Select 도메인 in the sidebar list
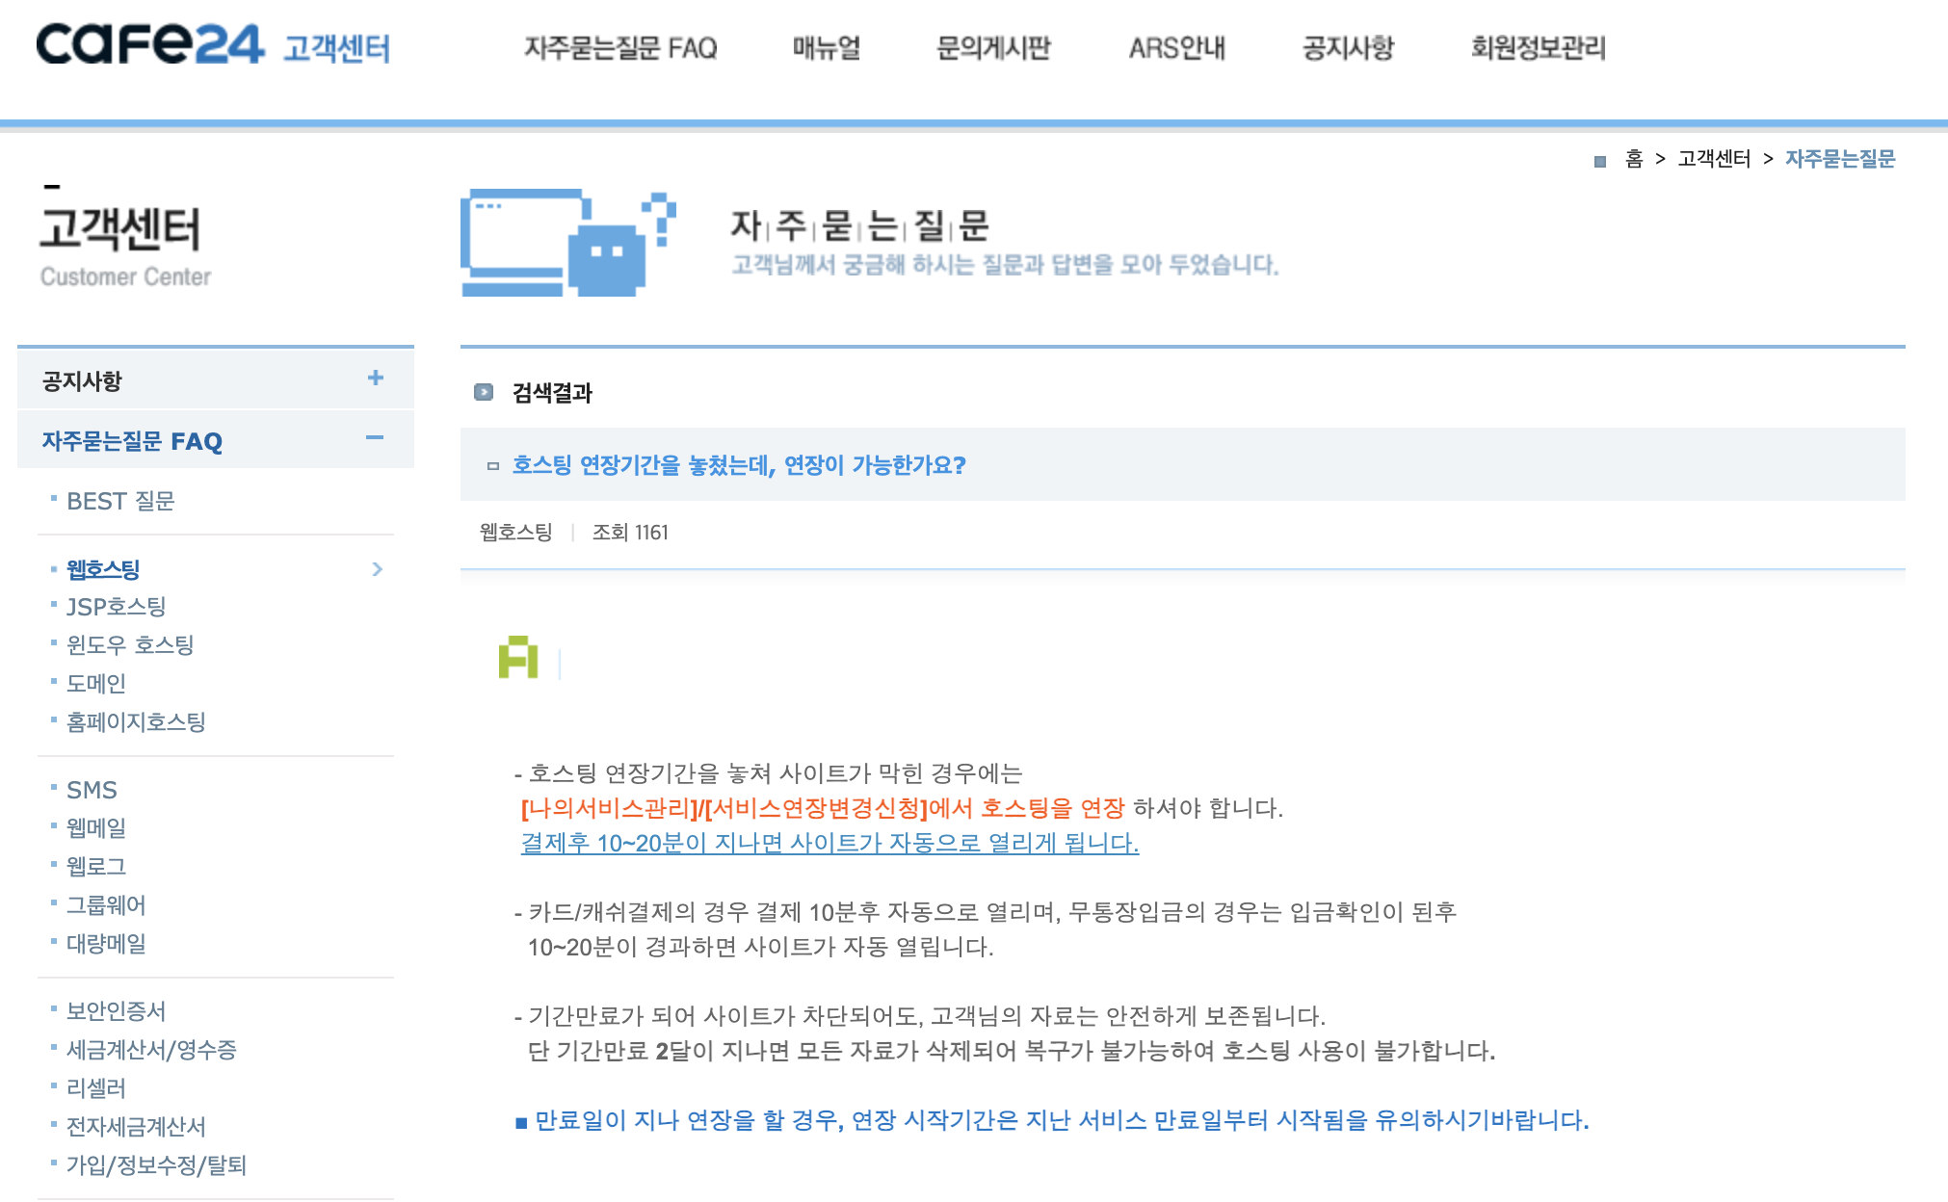This screenshot has width=1948, height=1202. point(96,684)
